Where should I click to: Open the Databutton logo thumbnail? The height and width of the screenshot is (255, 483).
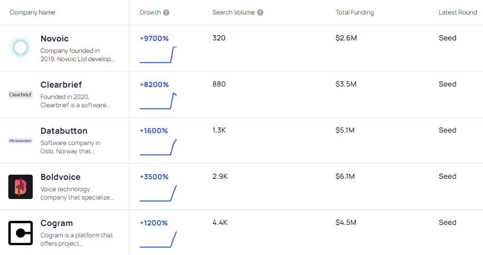point(20,140)
